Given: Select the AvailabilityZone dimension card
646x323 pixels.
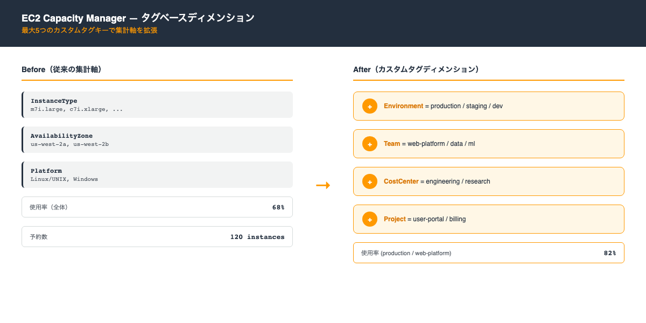Looking at the screenshot, I should tap(157, 139).
